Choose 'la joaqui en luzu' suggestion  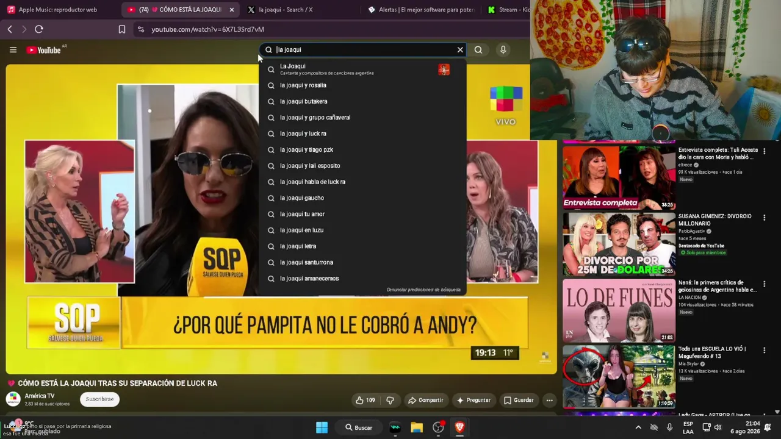point(363,230)
